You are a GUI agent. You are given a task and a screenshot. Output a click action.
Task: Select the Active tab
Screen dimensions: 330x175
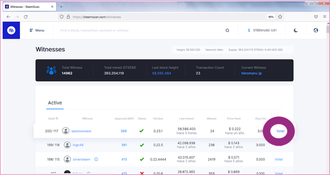tap(55, 103)
